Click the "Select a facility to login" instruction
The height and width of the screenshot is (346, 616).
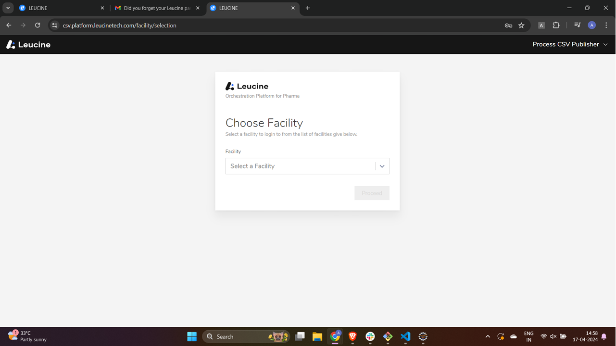(x=291, y=134)
